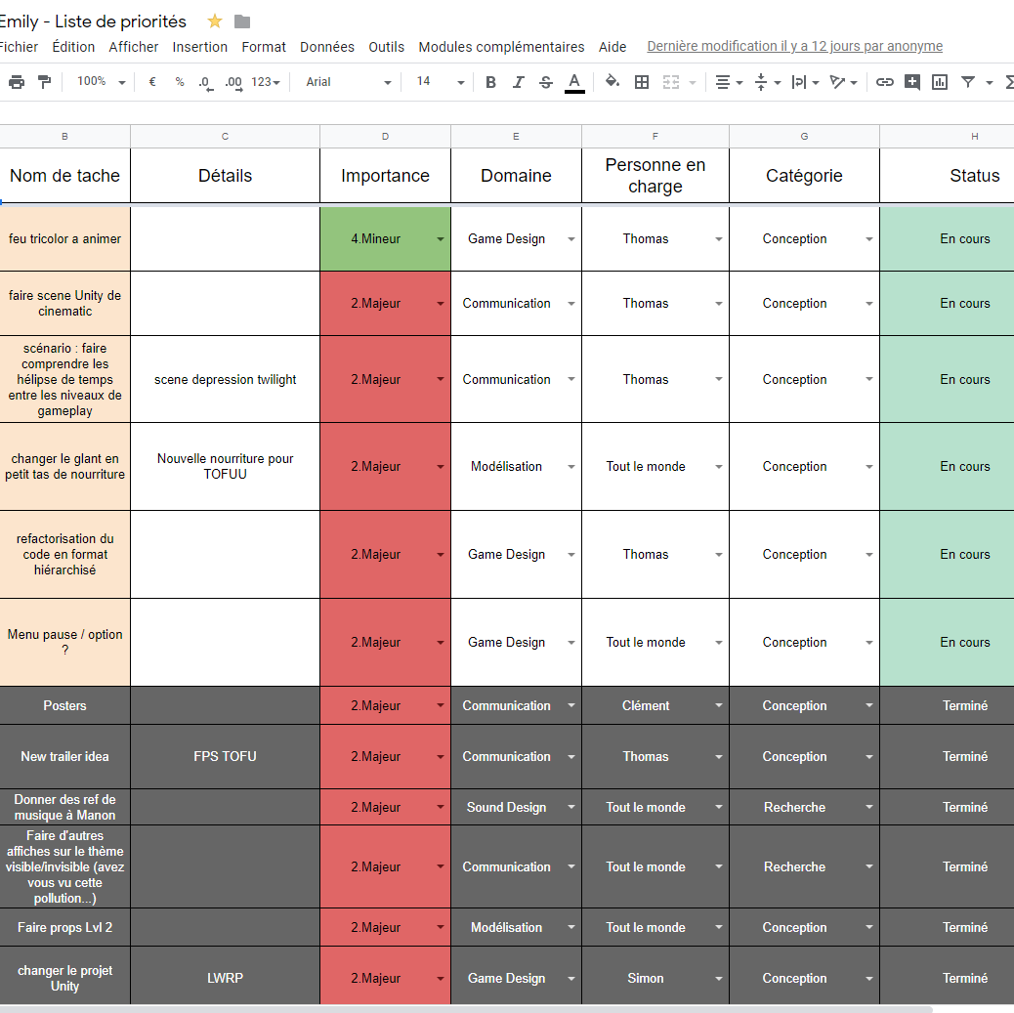Select the 'Faire props Lvl 2' cell
The width and height of the screenshot is (1014, 1013).
(x=64, y=928)
